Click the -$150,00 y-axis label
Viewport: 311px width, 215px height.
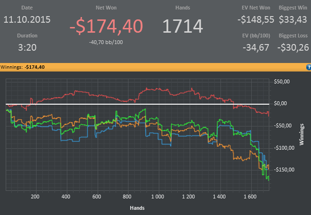tap(284, 170)
